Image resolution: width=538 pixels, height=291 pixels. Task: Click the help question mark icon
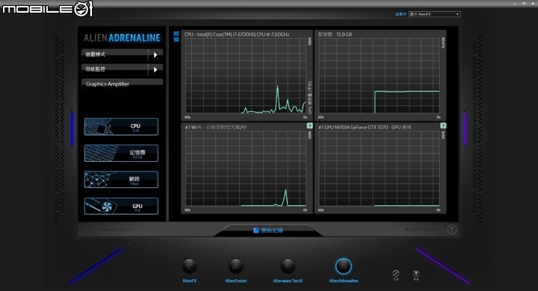click(452, 229)
